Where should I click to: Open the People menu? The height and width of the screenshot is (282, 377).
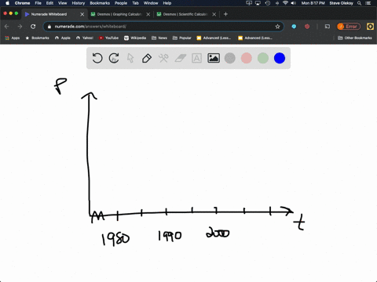pyautogui.click(x=121, y=3)
